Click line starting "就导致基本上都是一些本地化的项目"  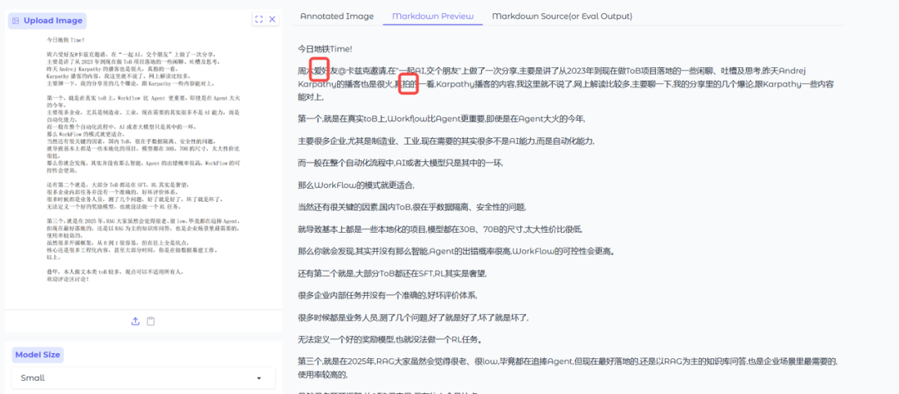[x=440, y=229]
